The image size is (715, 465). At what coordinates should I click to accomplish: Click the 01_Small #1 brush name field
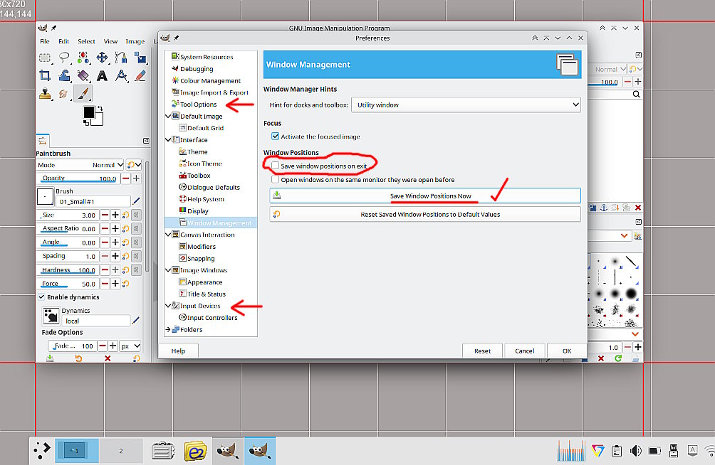coord(93,201)
